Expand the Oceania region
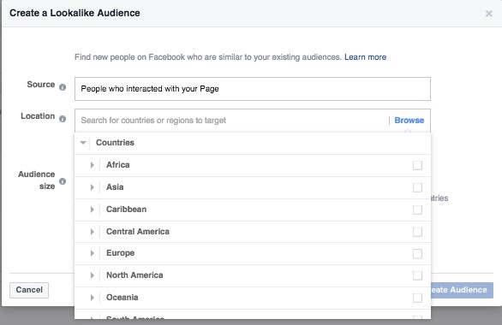The height and width of the screenshot is (325, 502). pos(93,298)
